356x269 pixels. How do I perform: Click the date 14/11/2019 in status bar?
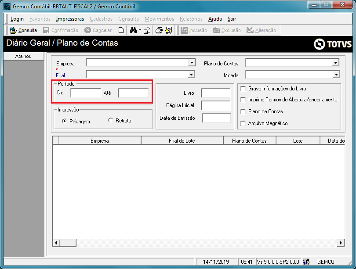pyautogui.click(x=216, y=262)
